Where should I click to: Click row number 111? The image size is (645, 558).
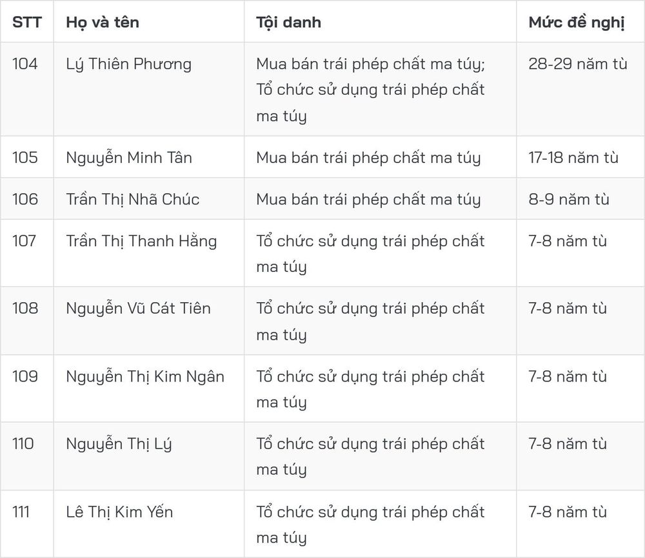21,512
